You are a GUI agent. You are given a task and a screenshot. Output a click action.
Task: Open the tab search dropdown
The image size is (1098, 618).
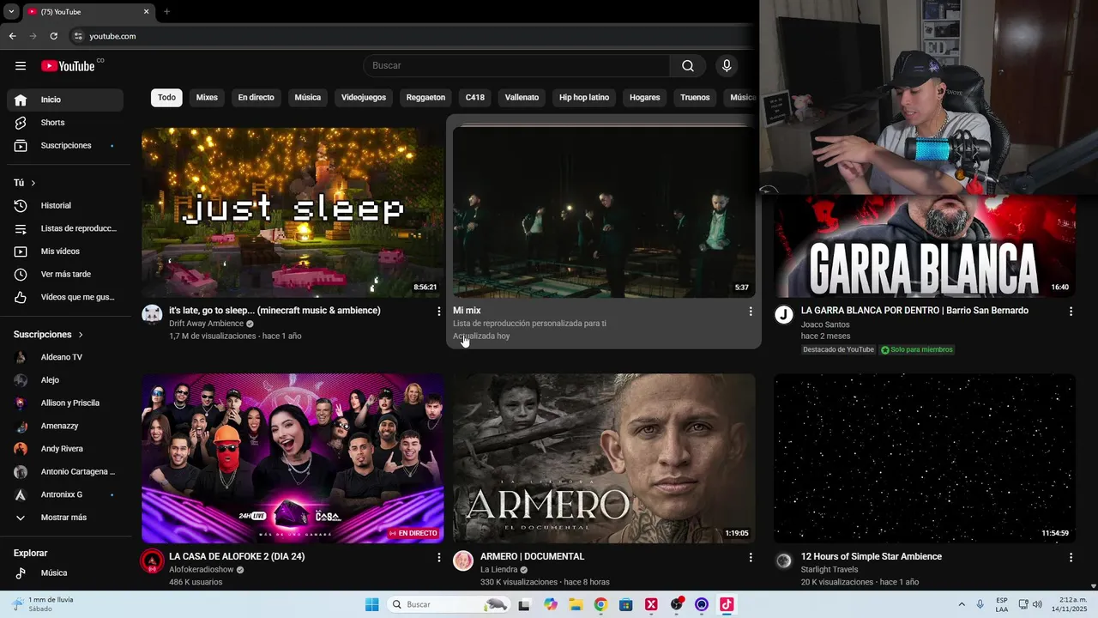(x=11, y=12)
